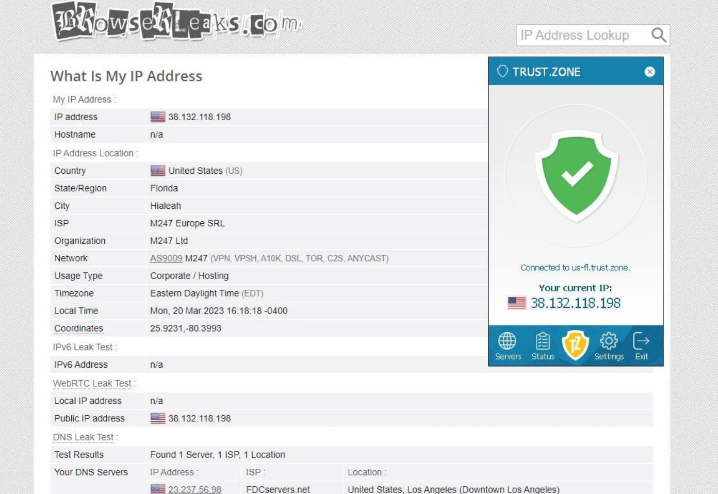Screen dimensions: 718x494
Task: Click the 'M247 Europe SRL' ISP value
Action: point(187,223)
